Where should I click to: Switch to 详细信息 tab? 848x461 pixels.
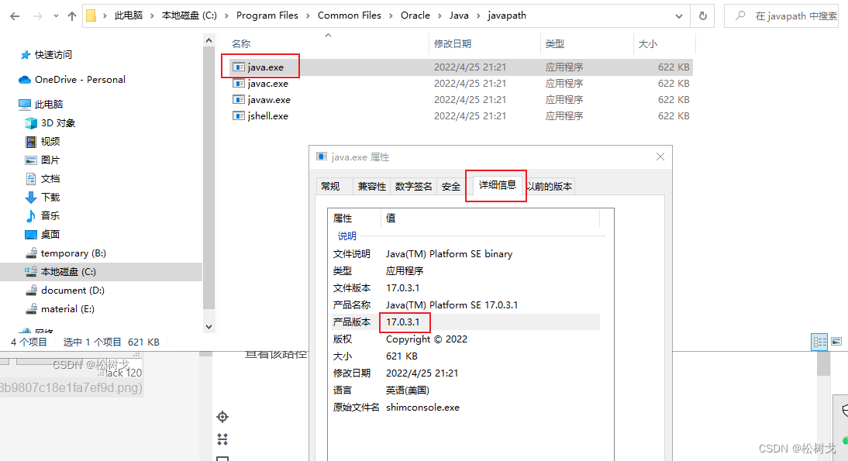tap(497, 185)
